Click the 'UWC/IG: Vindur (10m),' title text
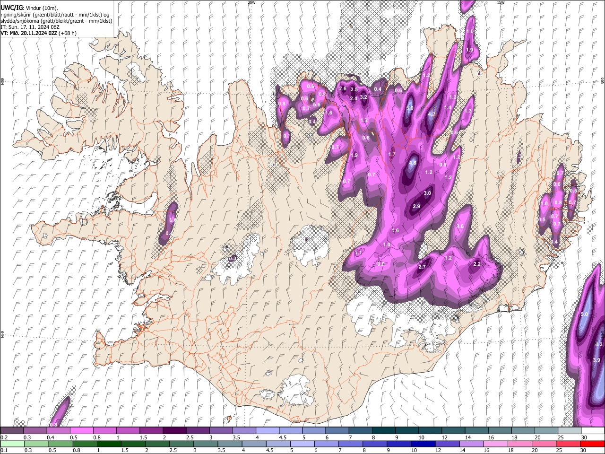605x454 pixels. (x=29, y=8)
